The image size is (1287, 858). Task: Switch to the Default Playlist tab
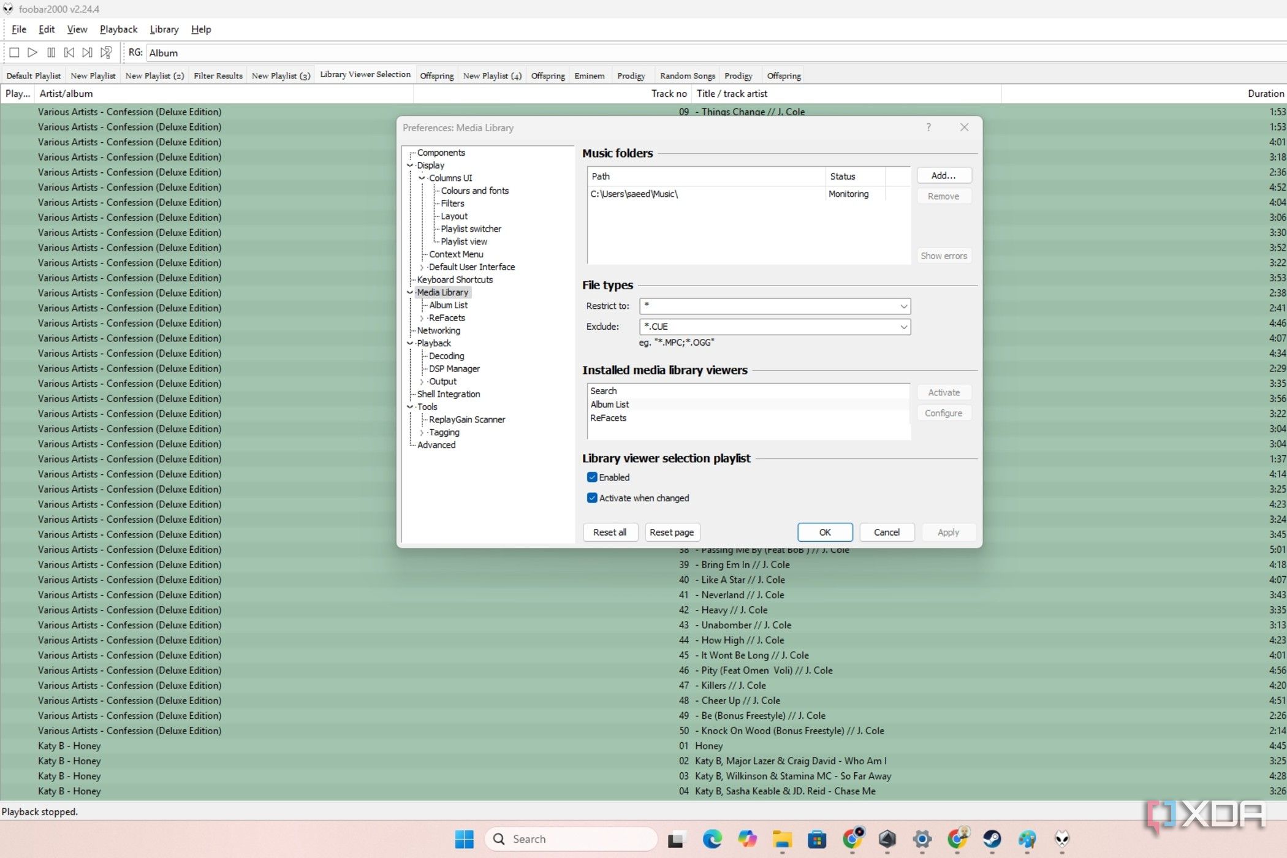pyautogui.click(x=34, y=76)
